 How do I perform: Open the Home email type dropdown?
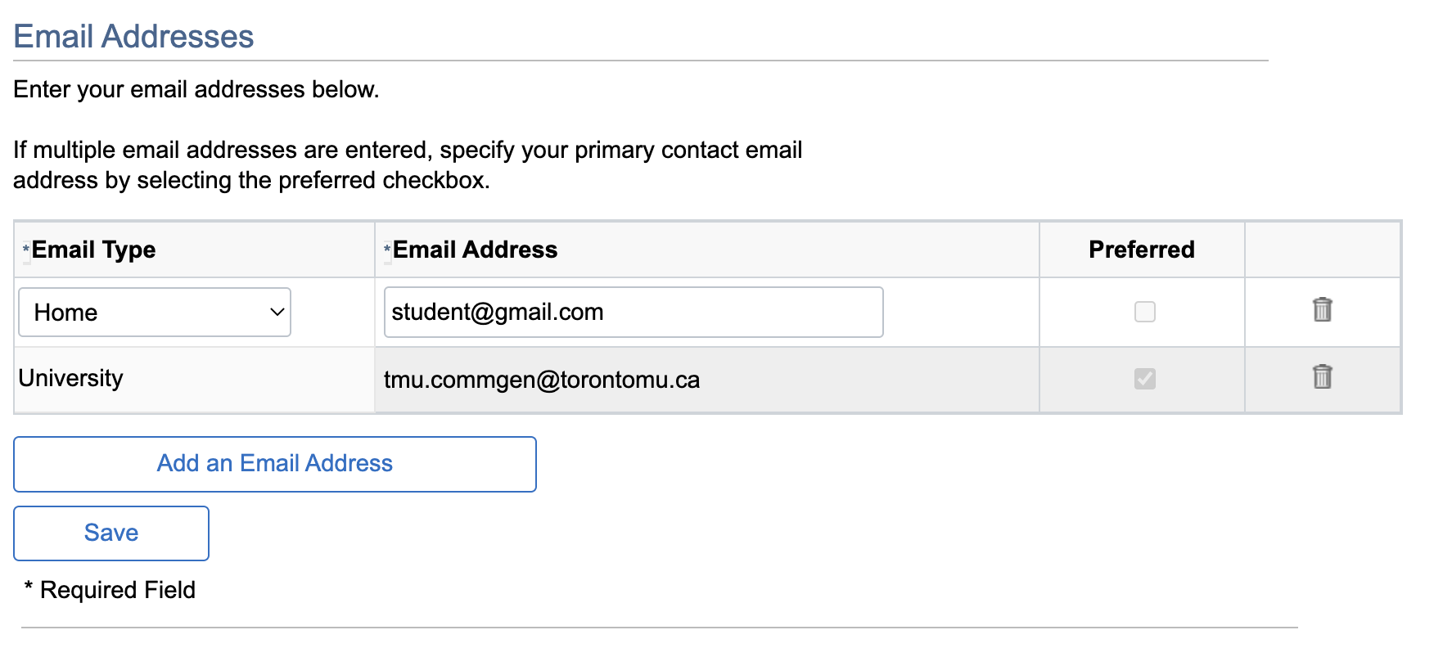[155, 312]
